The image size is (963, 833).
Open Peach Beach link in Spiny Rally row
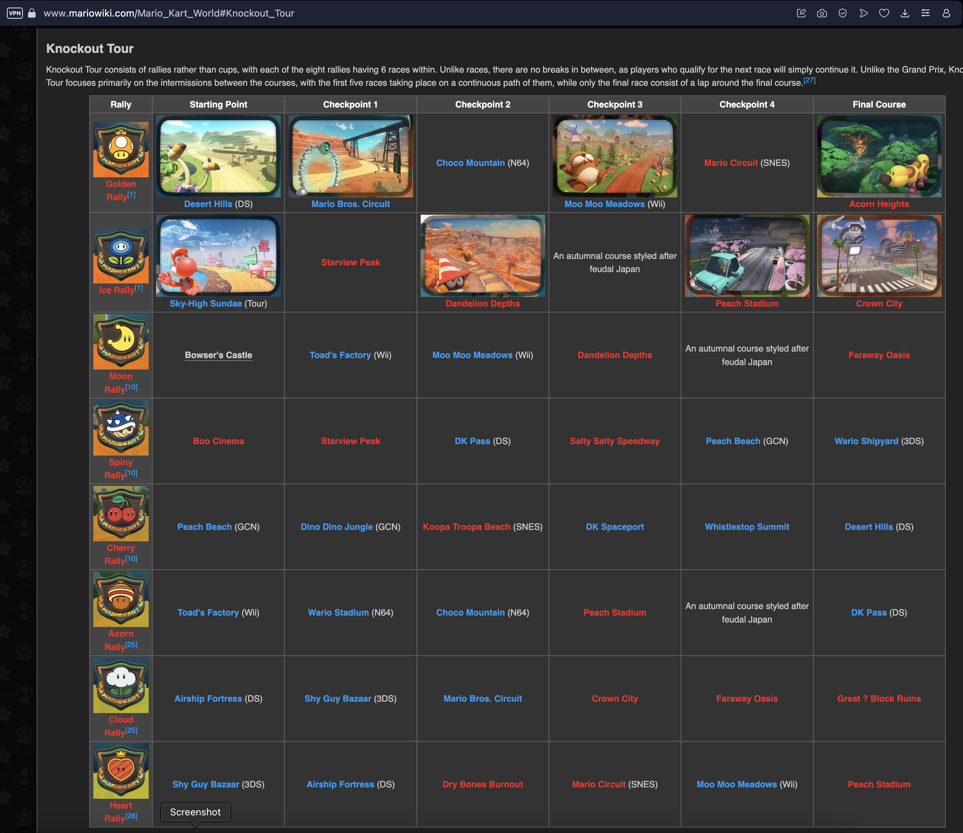click(733, 441)
